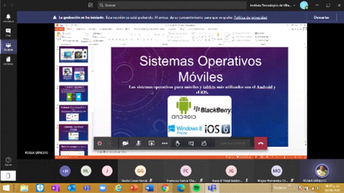Click the +31 additional participants bubble
This screenshot has width=344, height=193.
click(x=65, y=171)
